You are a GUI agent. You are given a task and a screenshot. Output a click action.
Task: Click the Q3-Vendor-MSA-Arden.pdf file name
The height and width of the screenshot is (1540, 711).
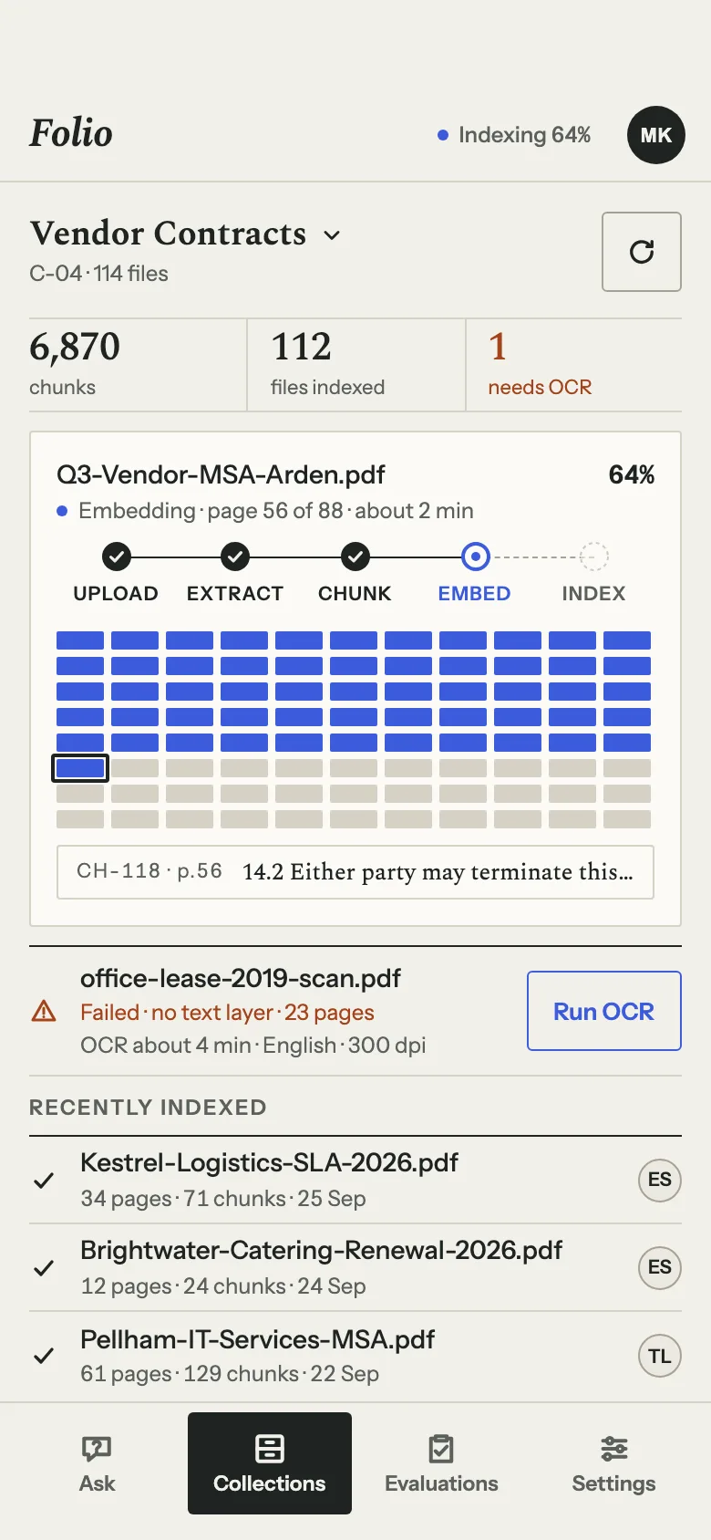pyautogui.click(x=221, y=474)
